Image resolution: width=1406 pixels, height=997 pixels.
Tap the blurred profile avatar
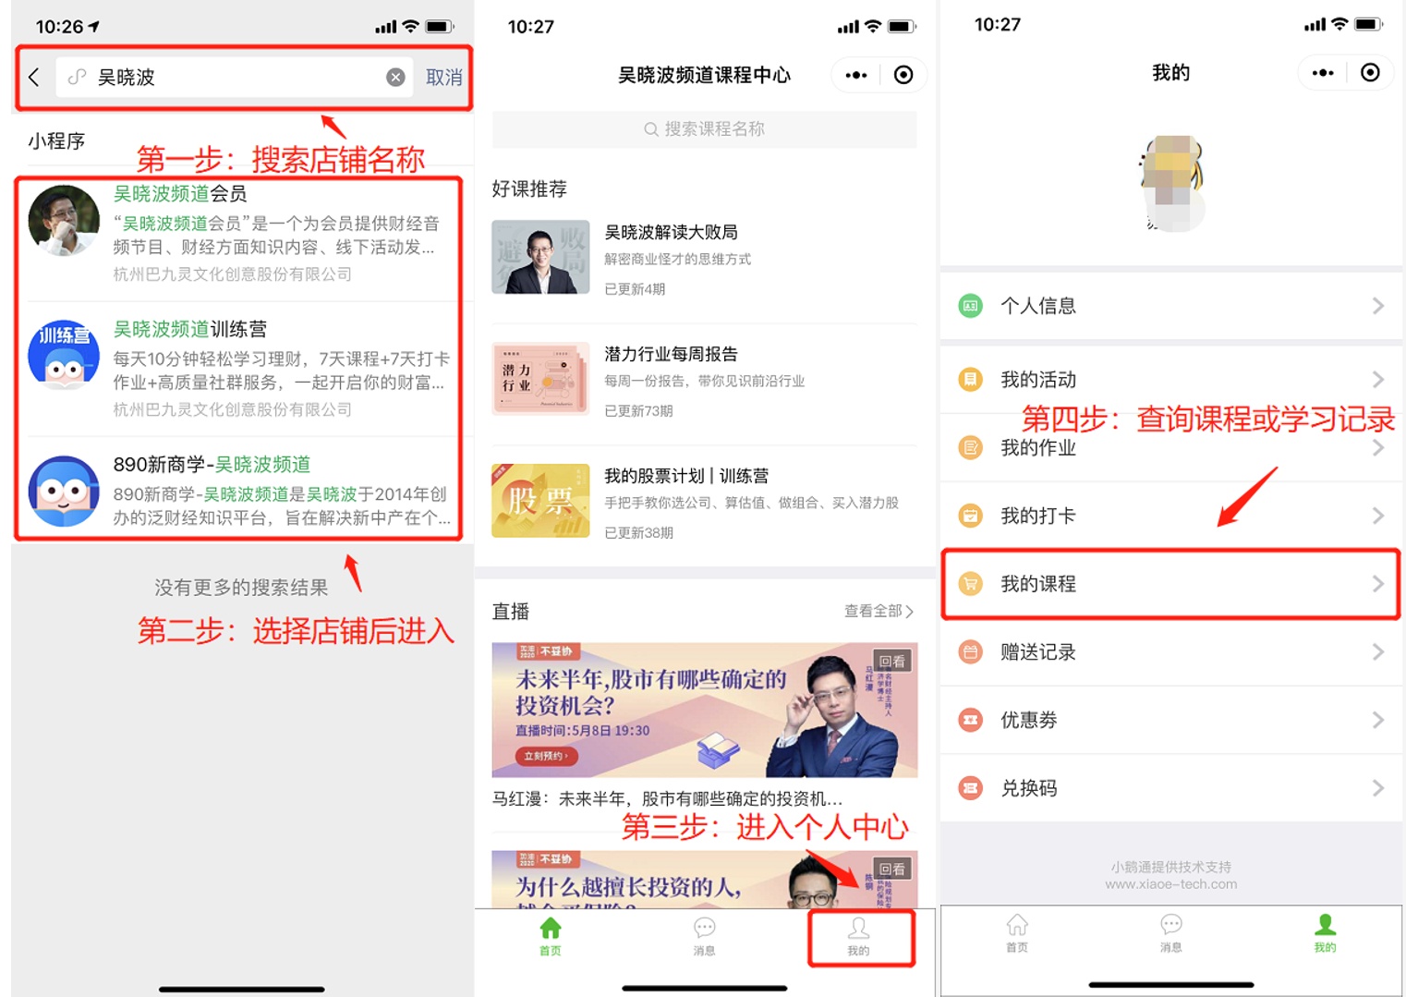[1170, 182]
